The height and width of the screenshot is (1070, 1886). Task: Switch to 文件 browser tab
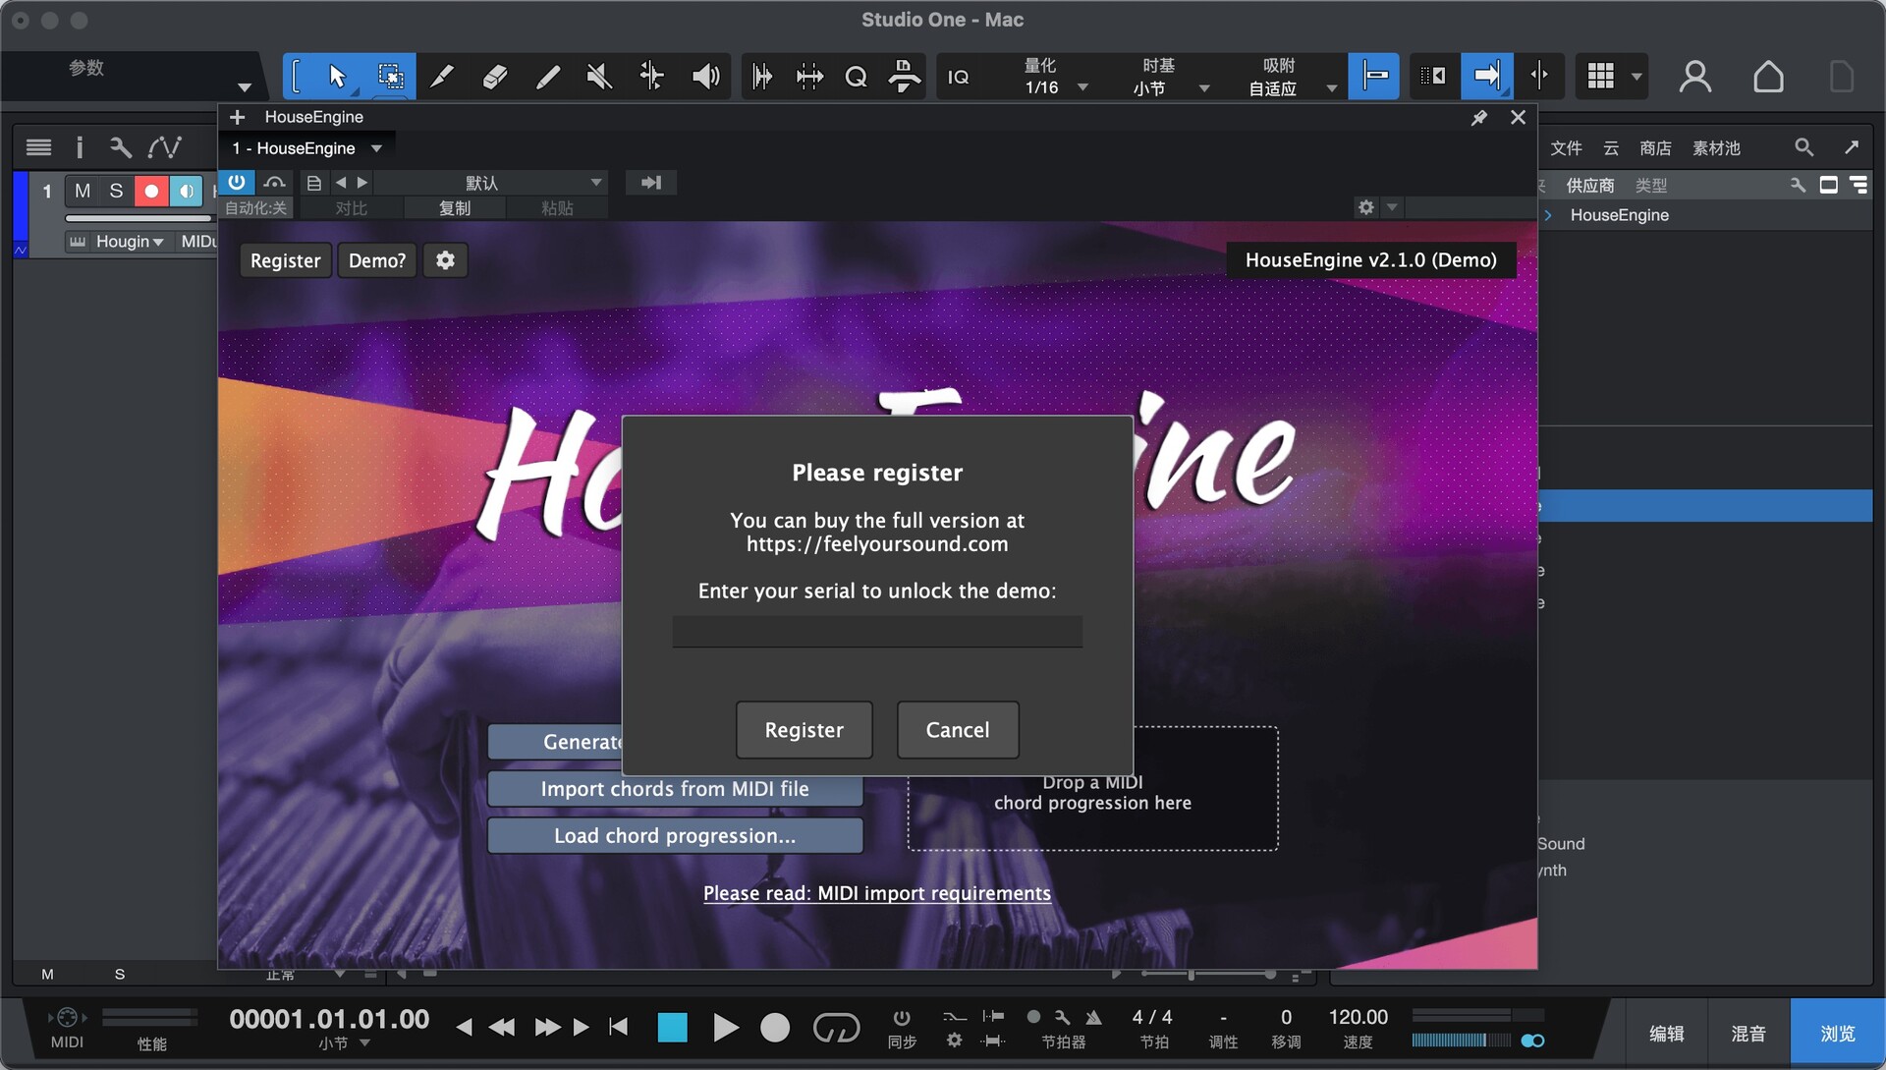[1566, 148]
